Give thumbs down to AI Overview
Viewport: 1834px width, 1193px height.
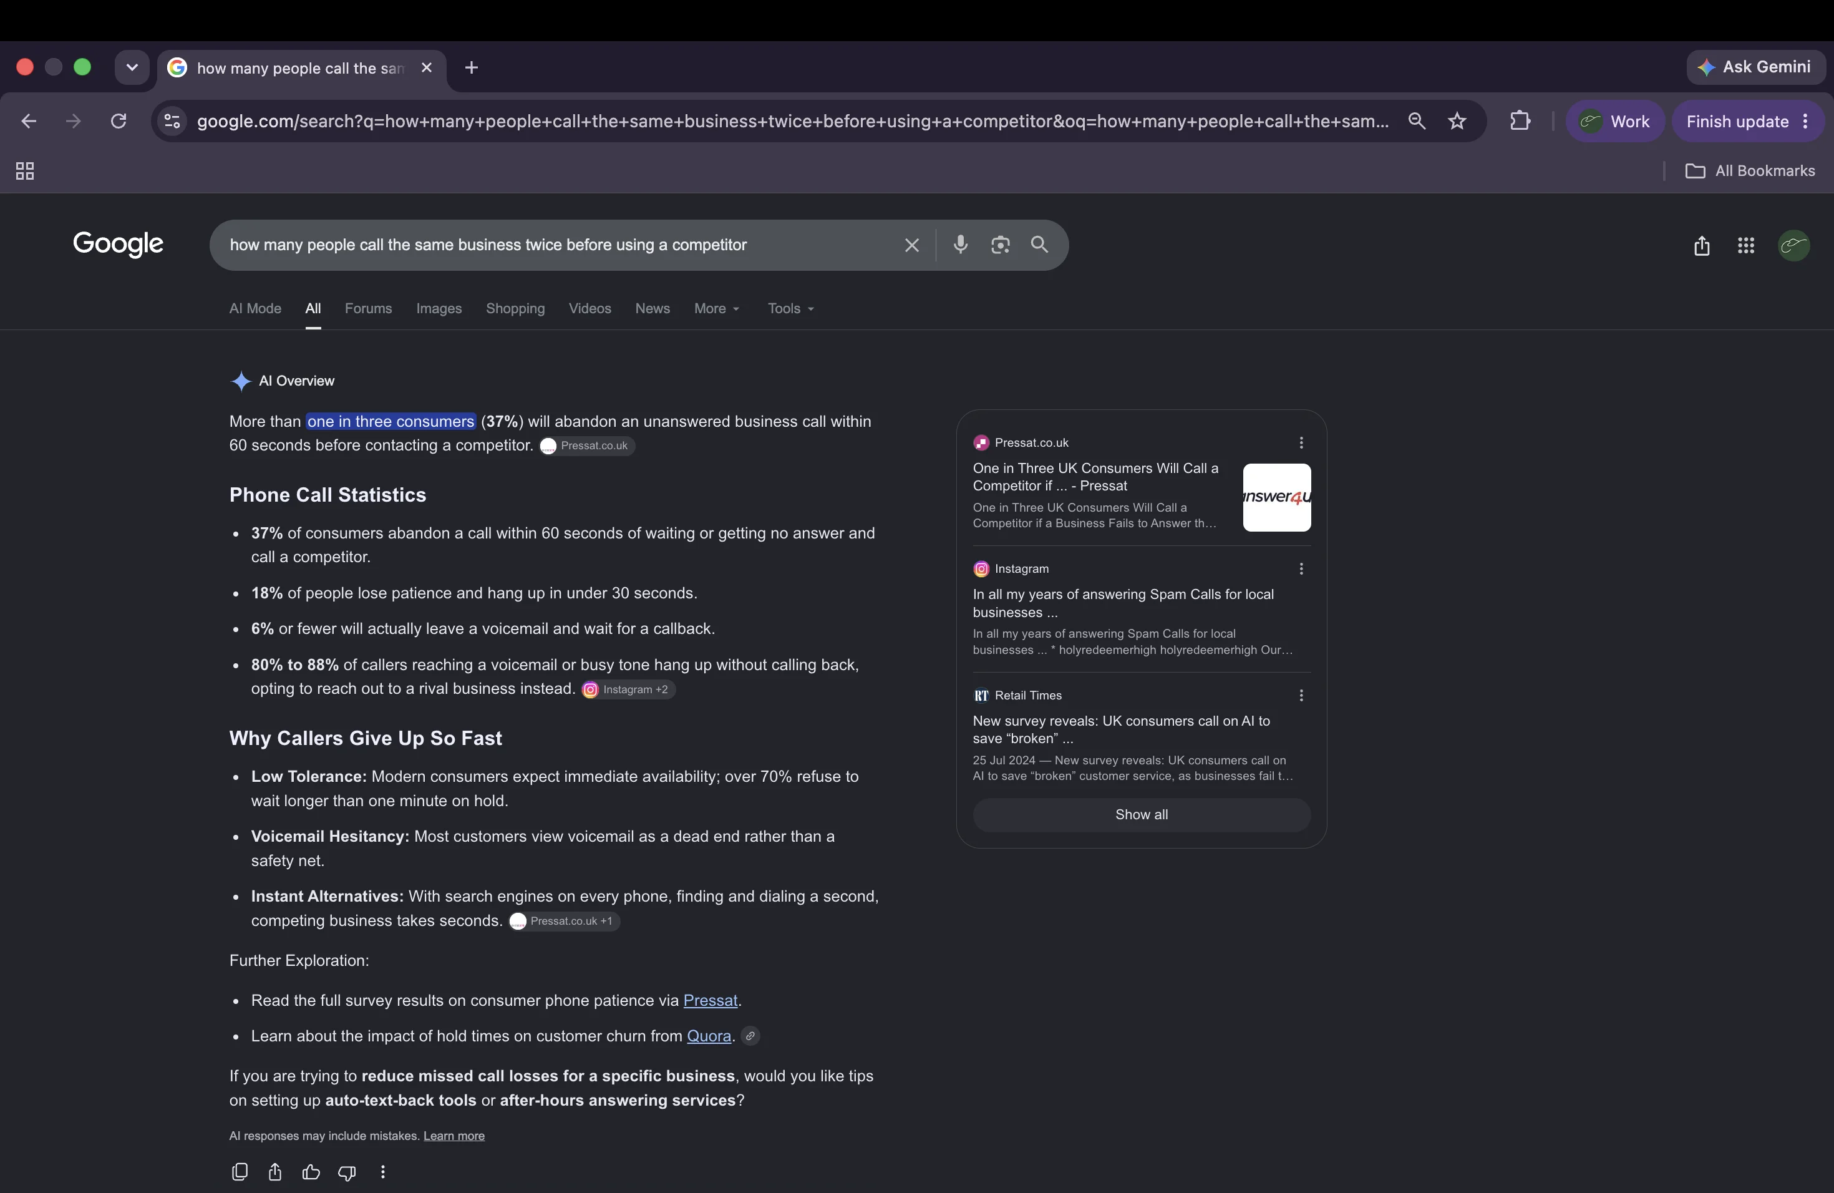pos(347,1172)
